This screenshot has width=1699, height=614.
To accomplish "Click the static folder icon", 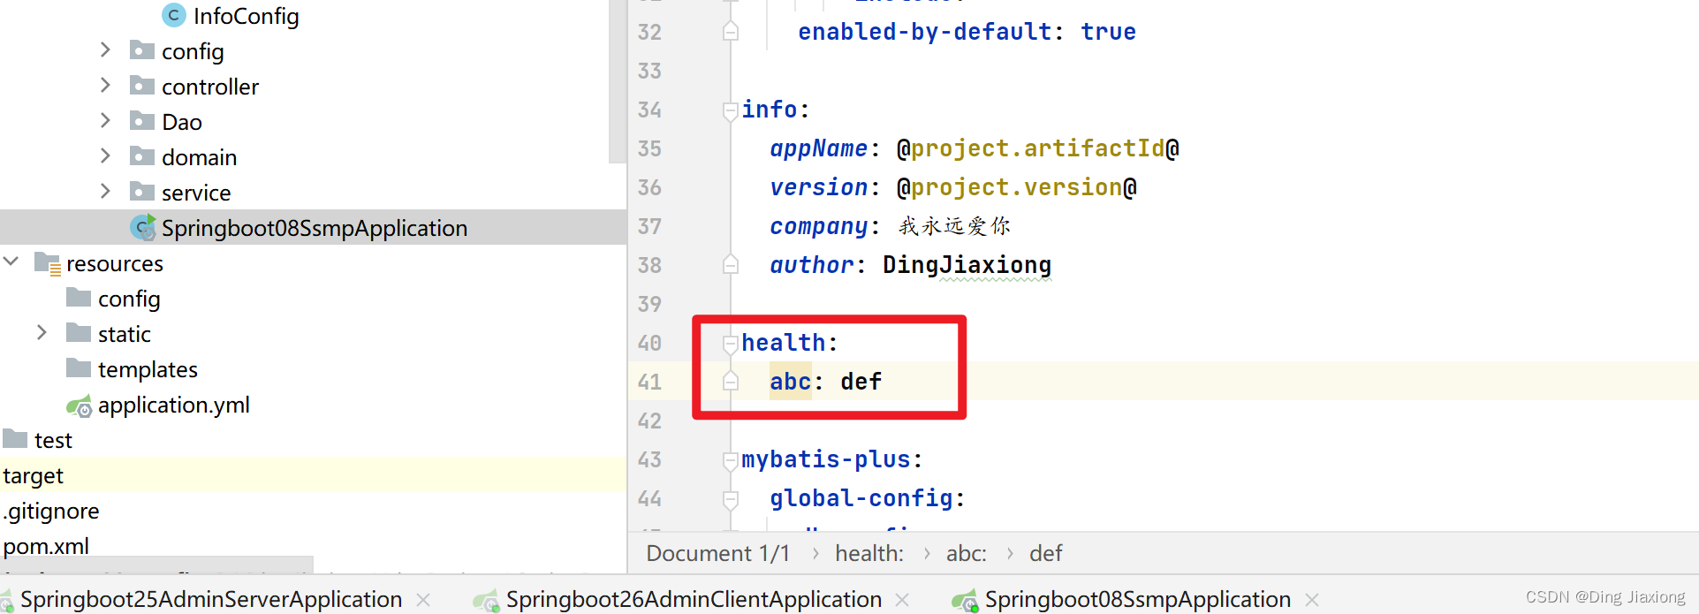I will tap(79, 333).
